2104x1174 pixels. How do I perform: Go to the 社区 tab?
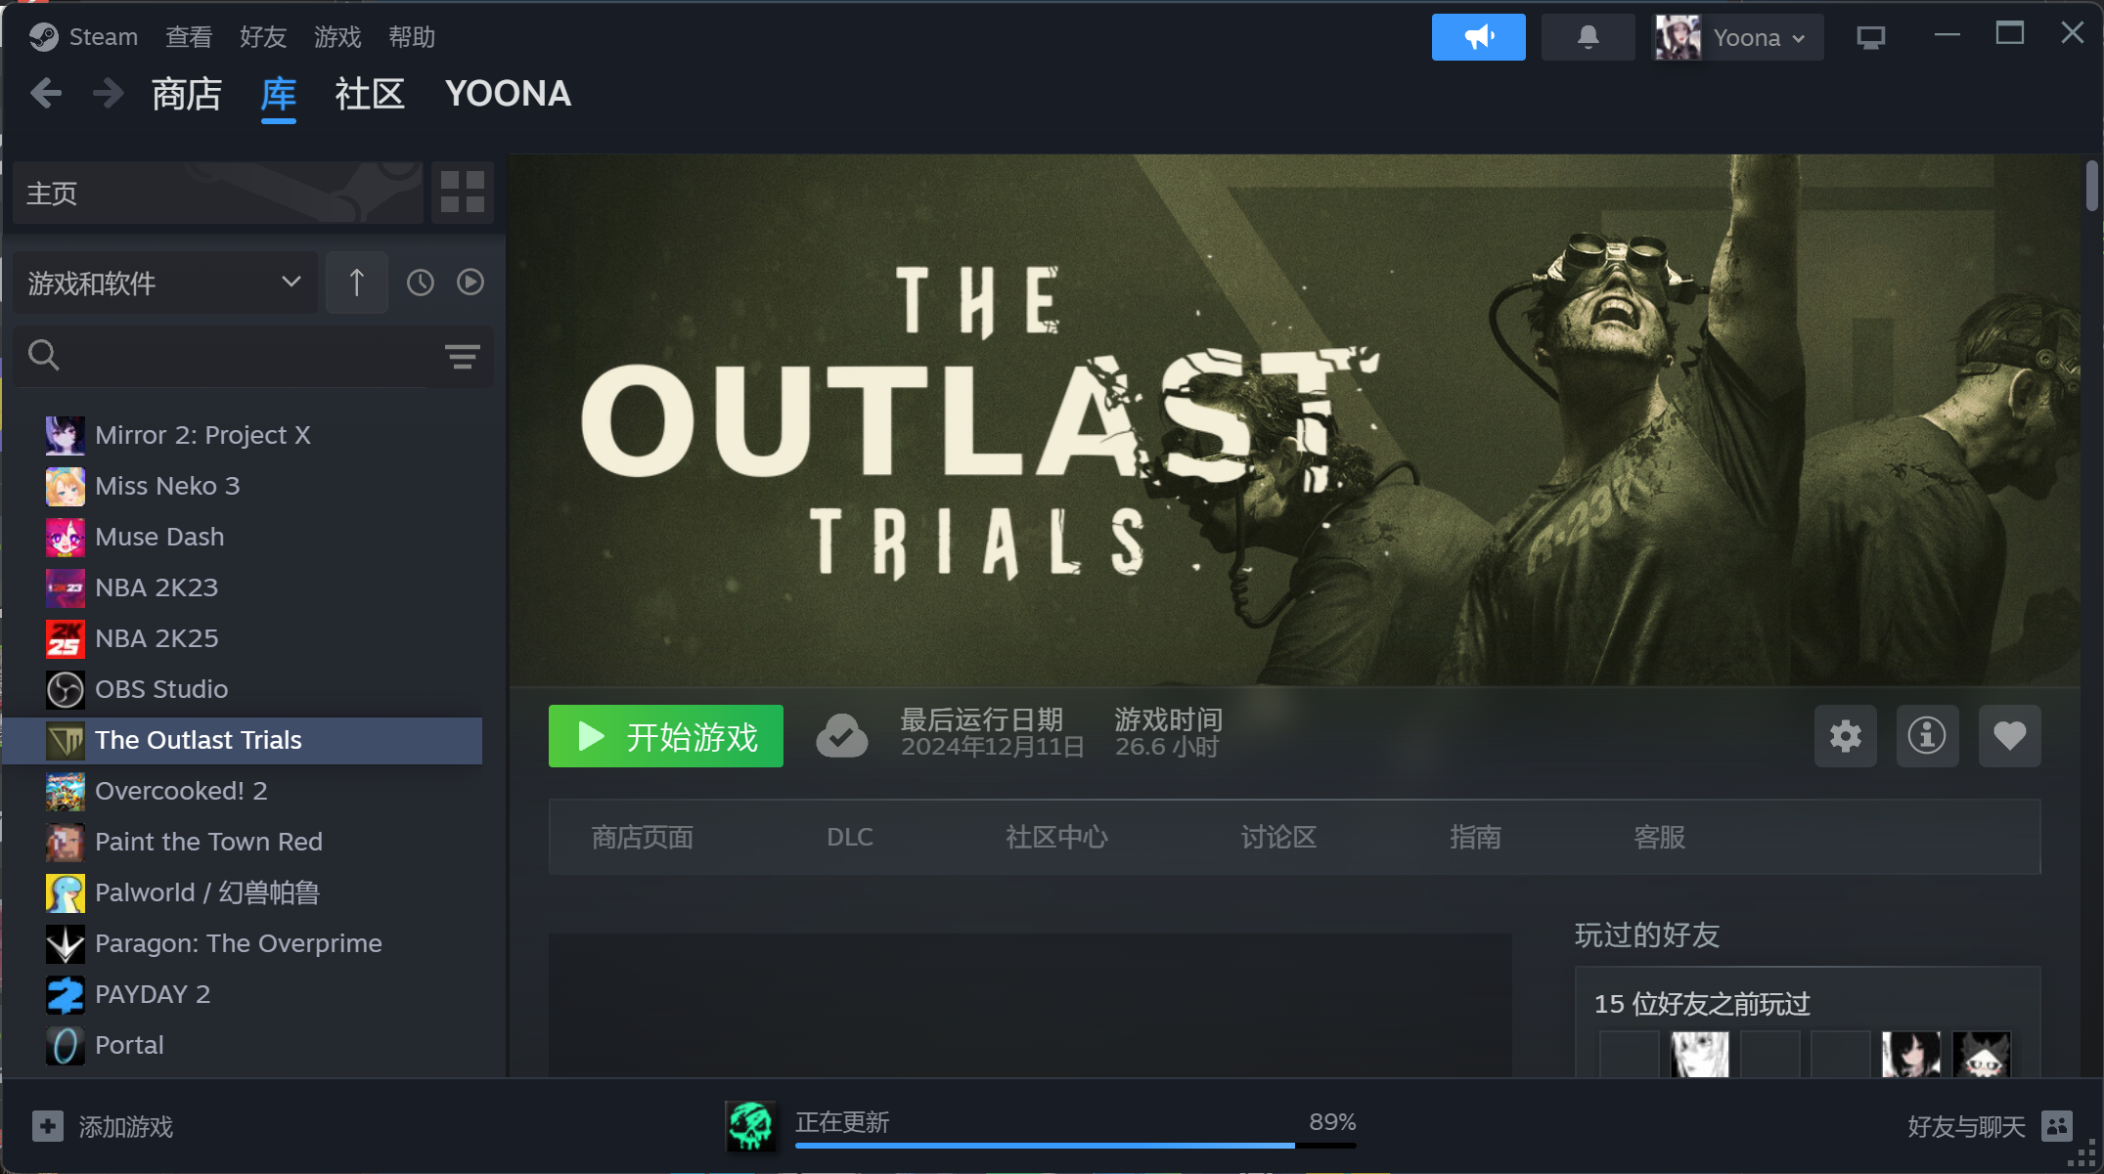[x=370, y=94]
